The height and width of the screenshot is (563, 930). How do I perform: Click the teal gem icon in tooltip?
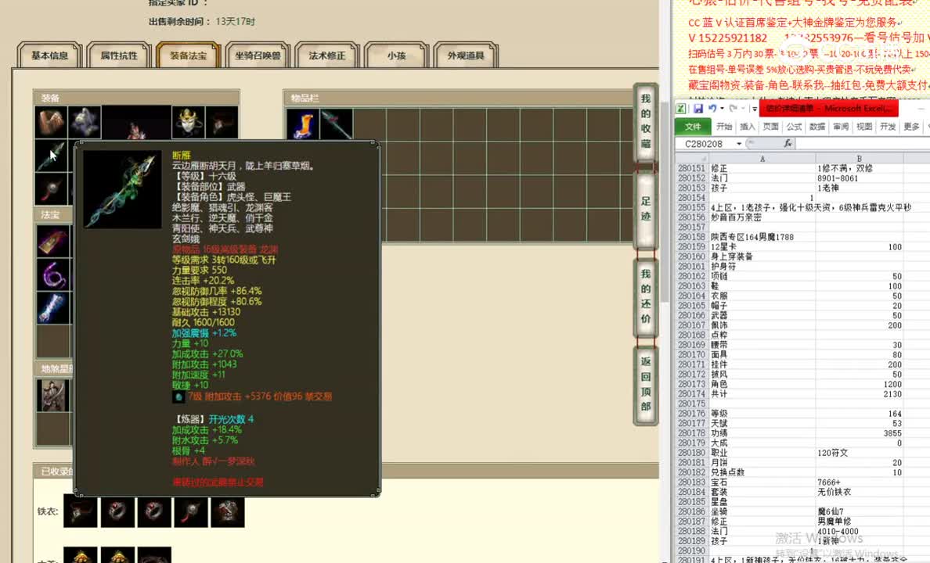pyautogui.click(x=178, y=397)
